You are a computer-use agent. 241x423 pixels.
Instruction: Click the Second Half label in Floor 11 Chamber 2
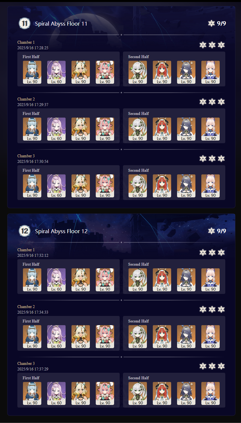pos(138,114)
